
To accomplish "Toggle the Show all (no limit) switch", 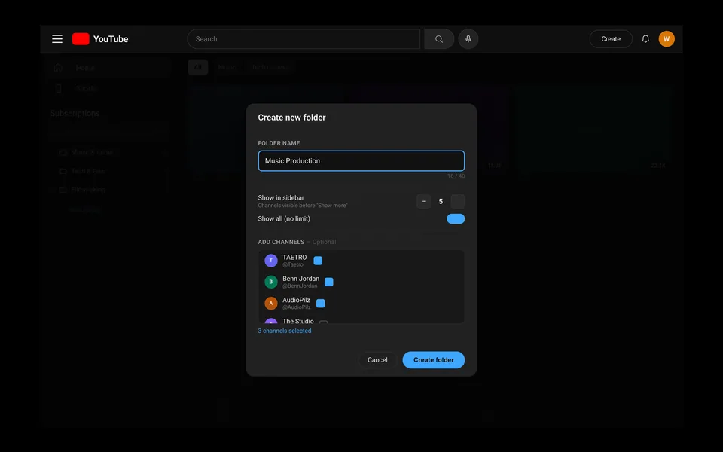I will [456, 219].
